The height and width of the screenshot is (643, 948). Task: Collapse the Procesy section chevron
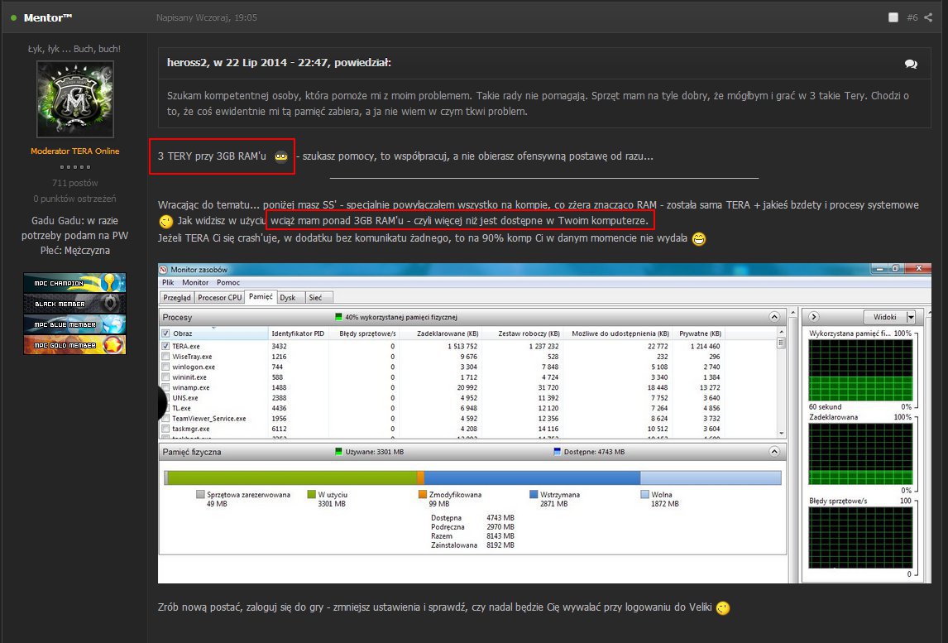click(x=774, y=317)
